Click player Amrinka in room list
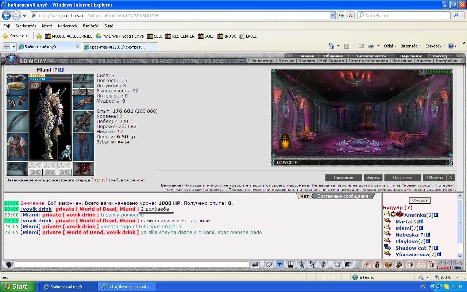Viewport: 467px width, 292px height. [415, 215]
